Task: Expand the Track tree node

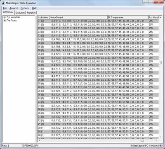Action: click(5, 21)
